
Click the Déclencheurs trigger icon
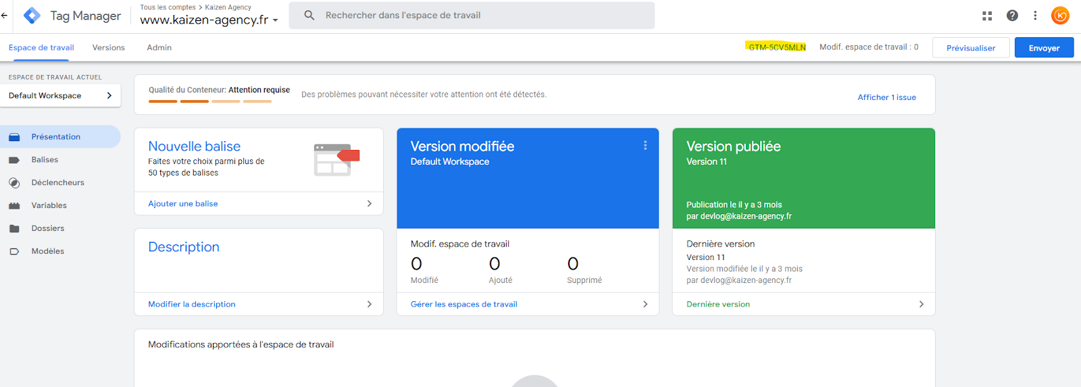14,183
